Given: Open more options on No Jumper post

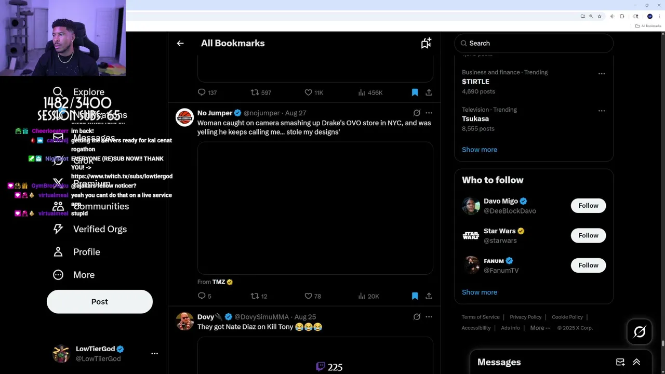Looking at the screenshot, I should (x=429, y=113).
